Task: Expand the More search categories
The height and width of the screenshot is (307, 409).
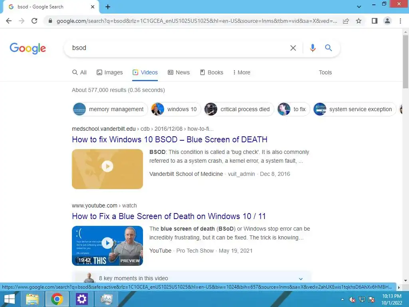Action: (x=242, y=72)
